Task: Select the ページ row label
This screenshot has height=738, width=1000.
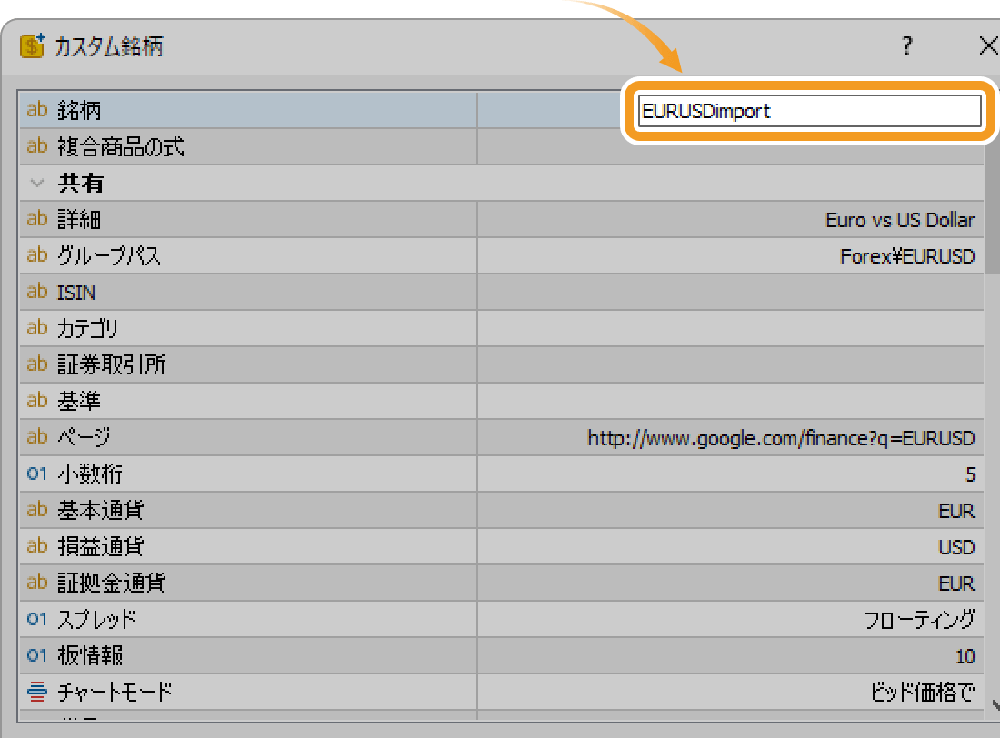Action: click(84, 437)
